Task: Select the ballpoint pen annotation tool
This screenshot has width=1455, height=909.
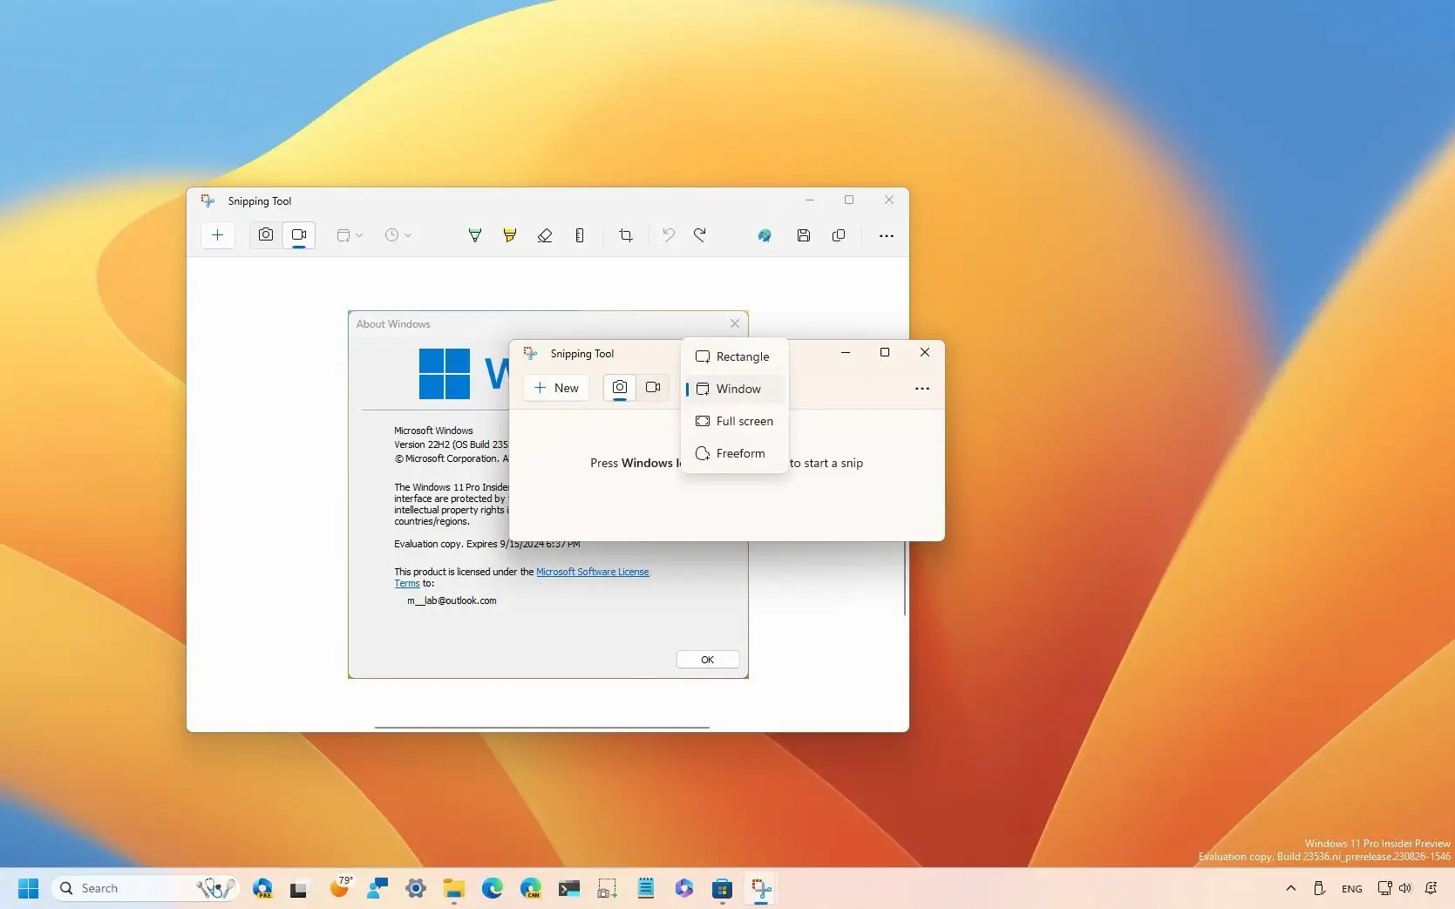Action: 475,235
